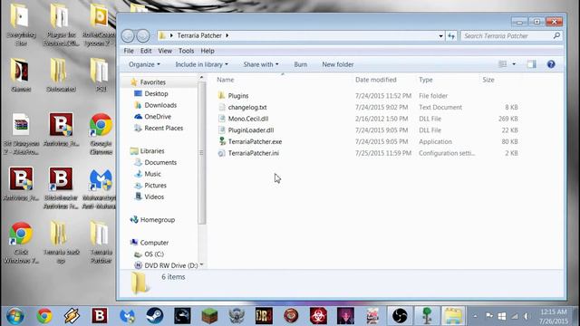The width and height of the screenshot is (580, 326).
Task: Select OneDrive in navigation pane
Action: click(158, 117)
